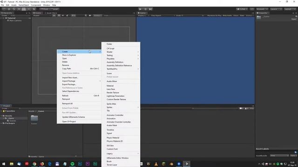Open the Layout dropdown
Viewport: 298px width, 167px height.
pyautogui.click(x=290, y=9)
